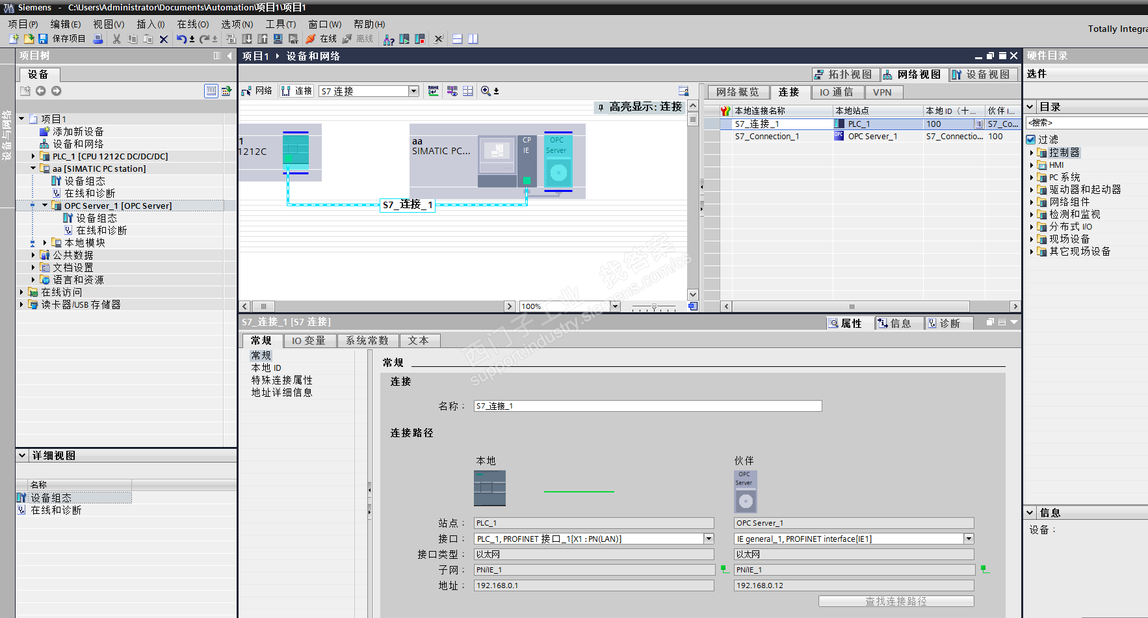Screen dimensions: 1148x618
Task: Select 添加新设备 in the project tree
Action: 78,131
